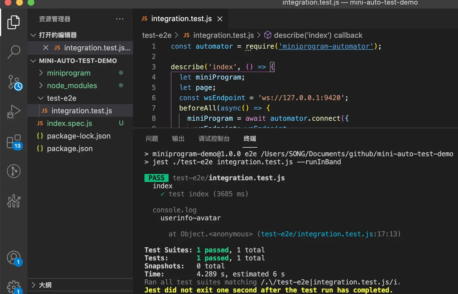Click 'Time: 4.289 s' terminal line
This screenshot has height=294, width=458.
pyautogui.click(x=214, y=274)
